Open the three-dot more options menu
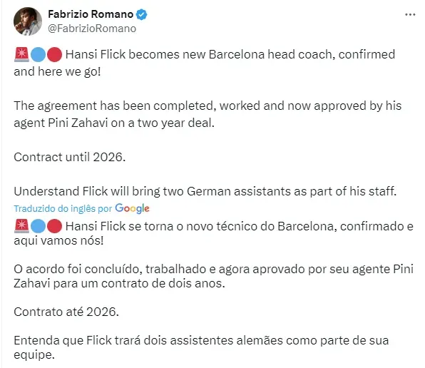The width and height of the screenshot is (425, 368). click(410, 15)
